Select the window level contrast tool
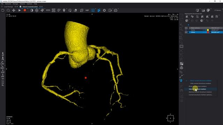 click(x=32, y=10)
